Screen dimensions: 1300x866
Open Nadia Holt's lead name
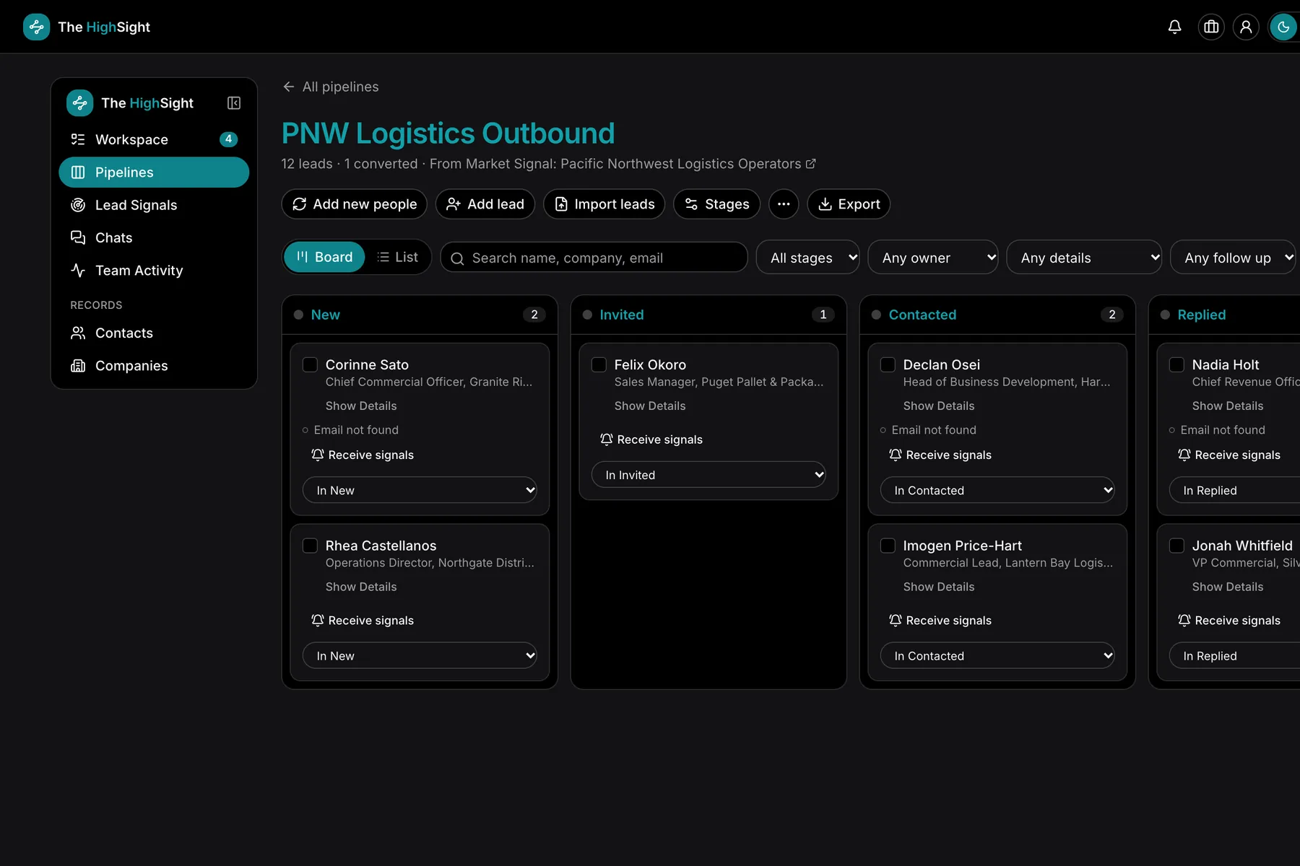pos(1225,365)
